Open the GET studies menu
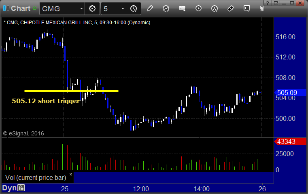Screen dimensions: 308x194 182,8
